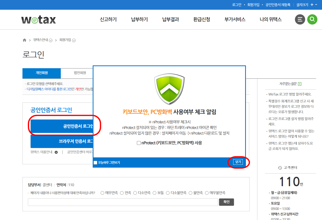Click the satisfaction feedback text field
Screen dimensions: 322x220
123,202
